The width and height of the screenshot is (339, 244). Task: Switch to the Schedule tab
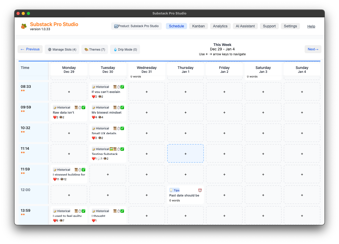pyautogui.click(x=176, y=26)
